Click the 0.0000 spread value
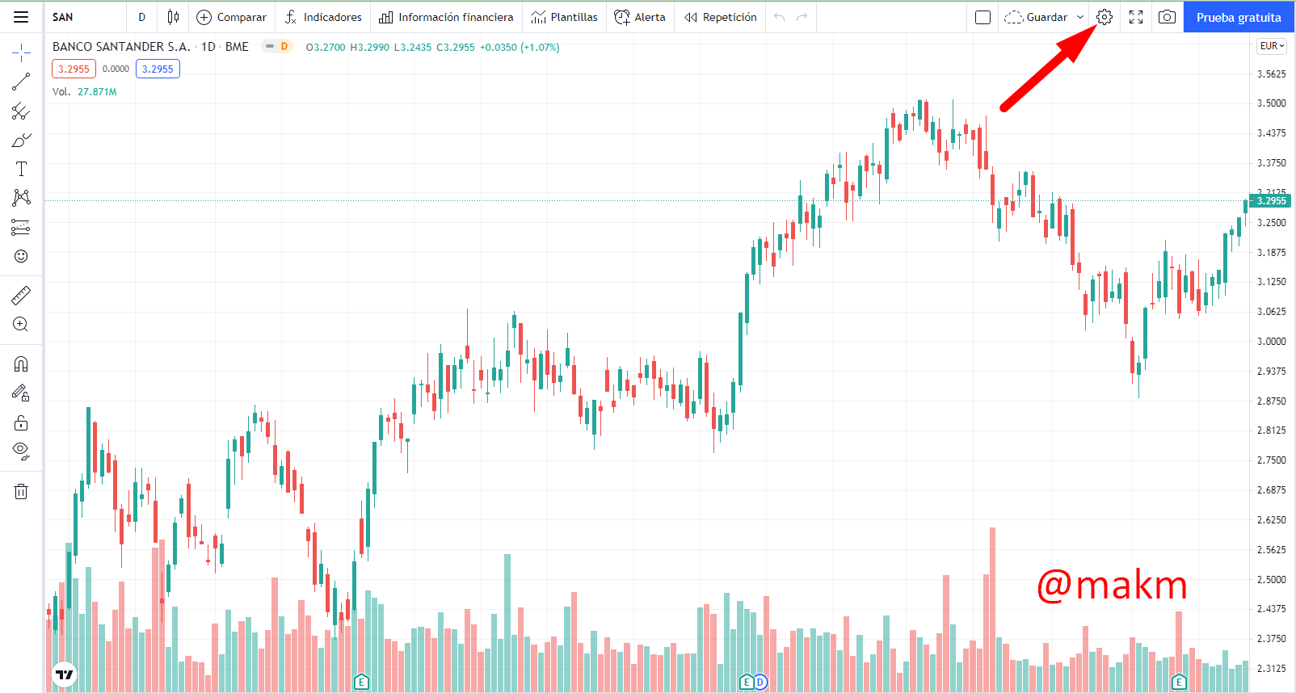 point(116,69)
